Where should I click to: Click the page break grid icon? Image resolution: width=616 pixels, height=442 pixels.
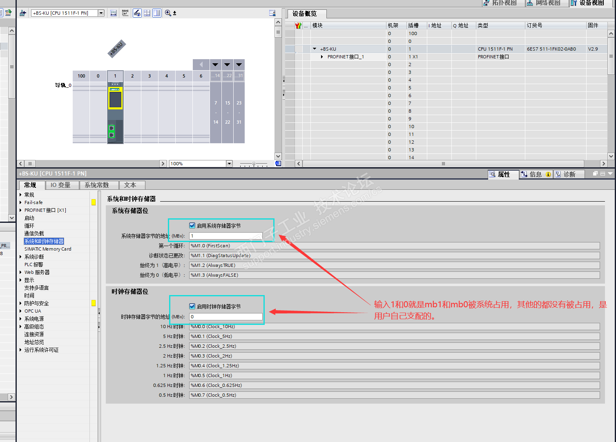tap(147, 13)
